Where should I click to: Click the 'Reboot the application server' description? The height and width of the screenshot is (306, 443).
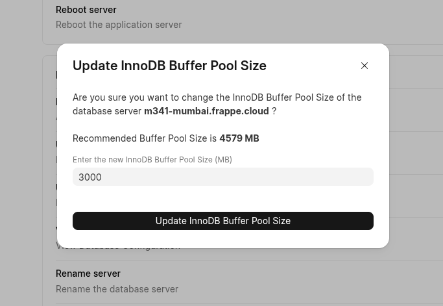[119, 25]
